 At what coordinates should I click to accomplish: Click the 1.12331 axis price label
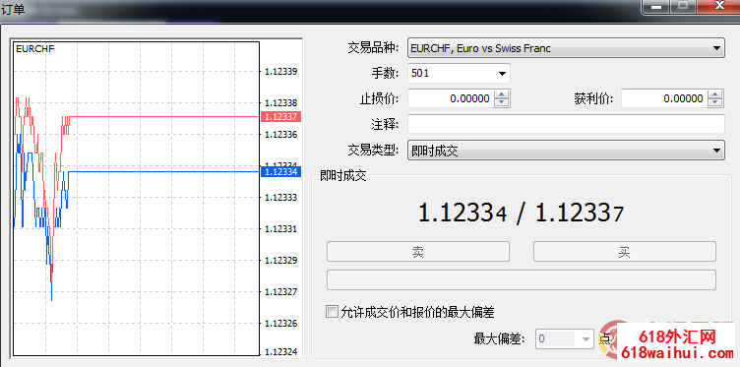tap(281, 229)
